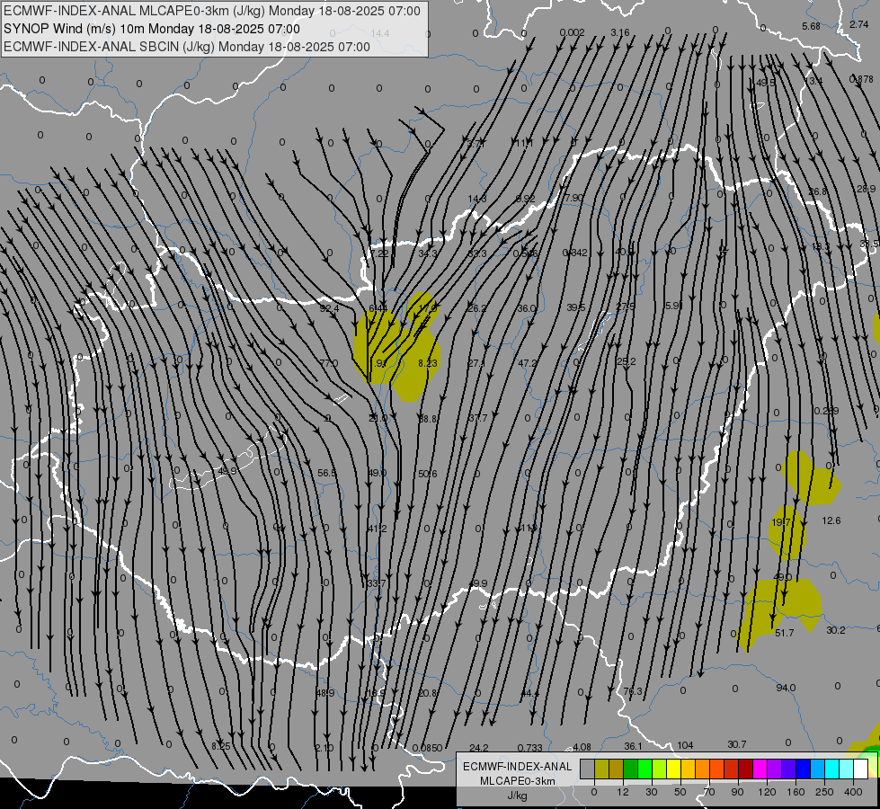Screen dimensions: 880x809
Task: Click the map value '94.0'
Action: click(786, 688)
